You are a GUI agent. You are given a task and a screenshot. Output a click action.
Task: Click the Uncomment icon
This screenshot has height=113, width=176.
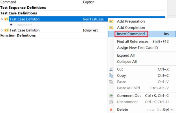(x=111, y=102)
